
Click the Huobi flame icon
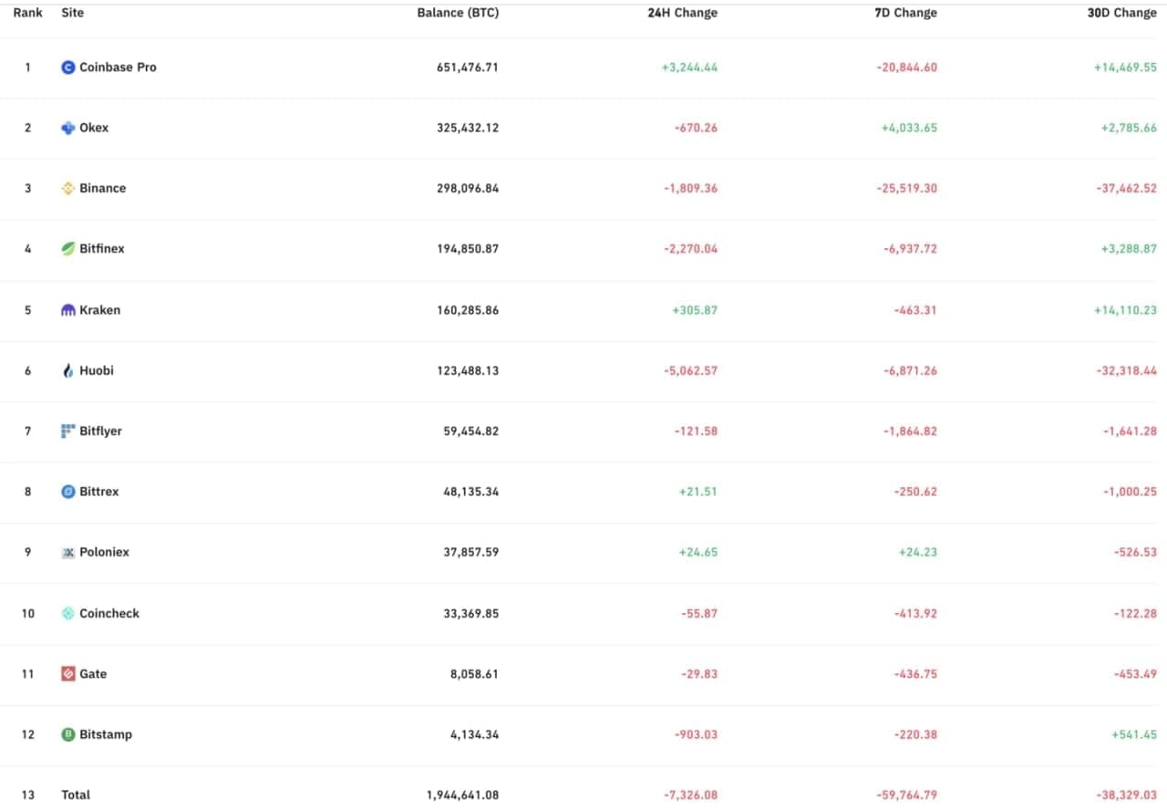click(68, 370)
